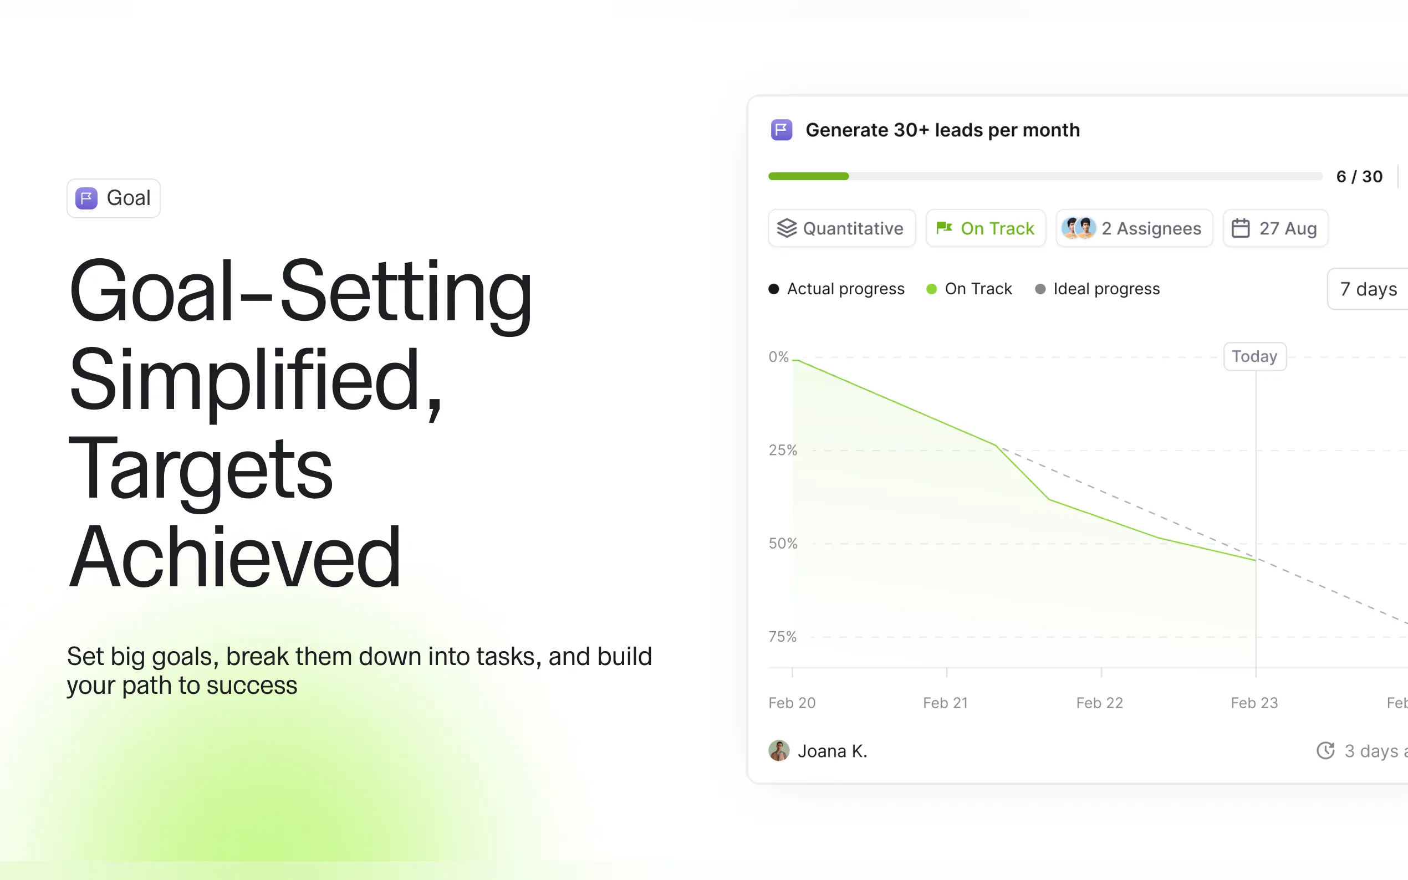Click the assignee avatars icon
The image size is (1408, 880).
point(1078,228)
